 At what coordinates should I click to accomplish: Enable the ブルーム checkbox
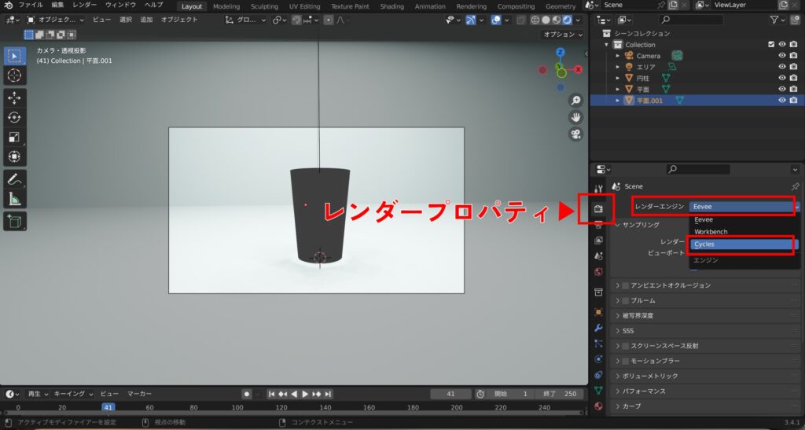626,300
